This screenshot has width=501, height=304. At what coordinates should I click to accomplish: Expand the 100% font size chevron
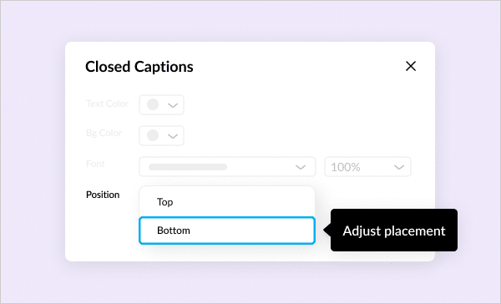coord(399,167)
